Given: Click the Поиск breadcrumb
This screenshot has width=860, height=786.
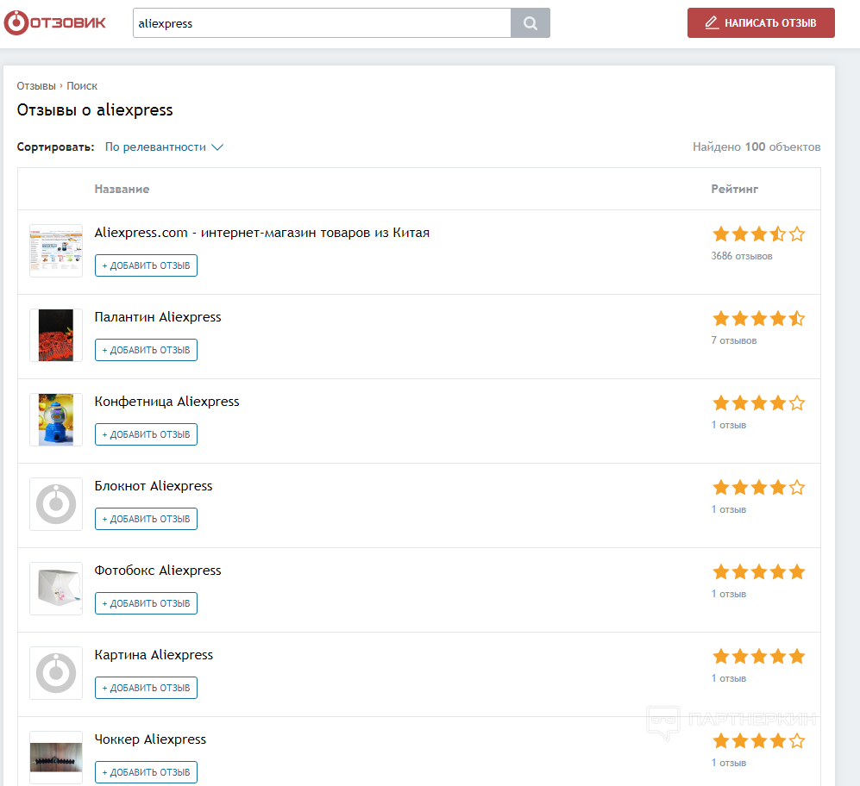Looking at the screenshot, I should (x=82, y=86).
